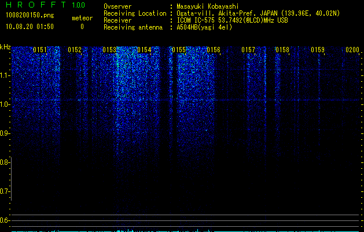Click time marker 0159

(x=318, y=50)
